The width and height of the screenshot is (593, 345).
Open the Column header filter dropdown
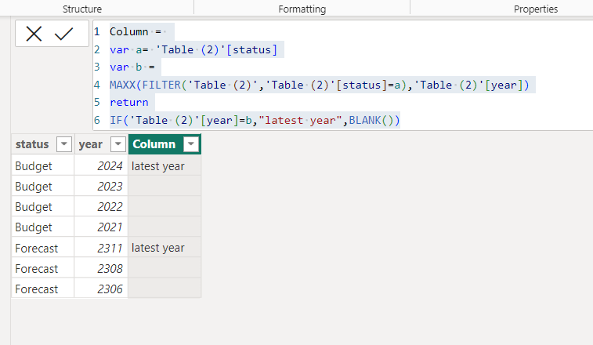coord(191,144)
